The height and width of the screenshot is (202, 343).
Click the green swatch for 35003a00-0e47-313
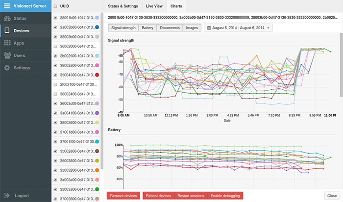pos(97,189)
